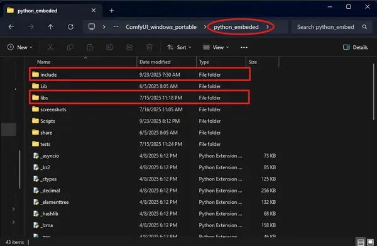Open the New item dropdown
Screen dimensions: 377x246
[20, 47]
